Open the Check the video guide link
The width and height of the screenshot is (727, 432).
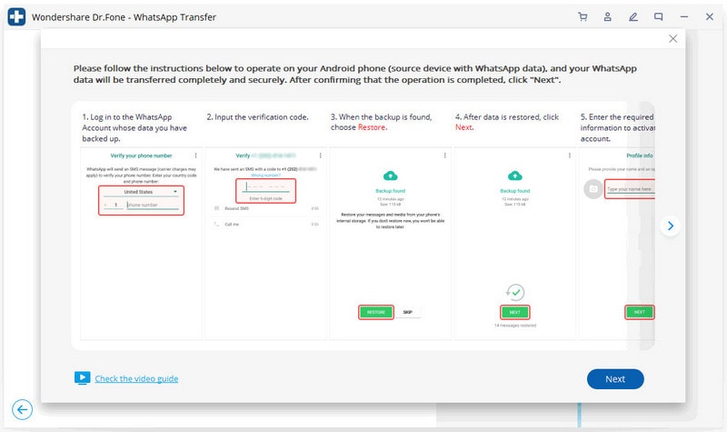(x=136, y=378)
